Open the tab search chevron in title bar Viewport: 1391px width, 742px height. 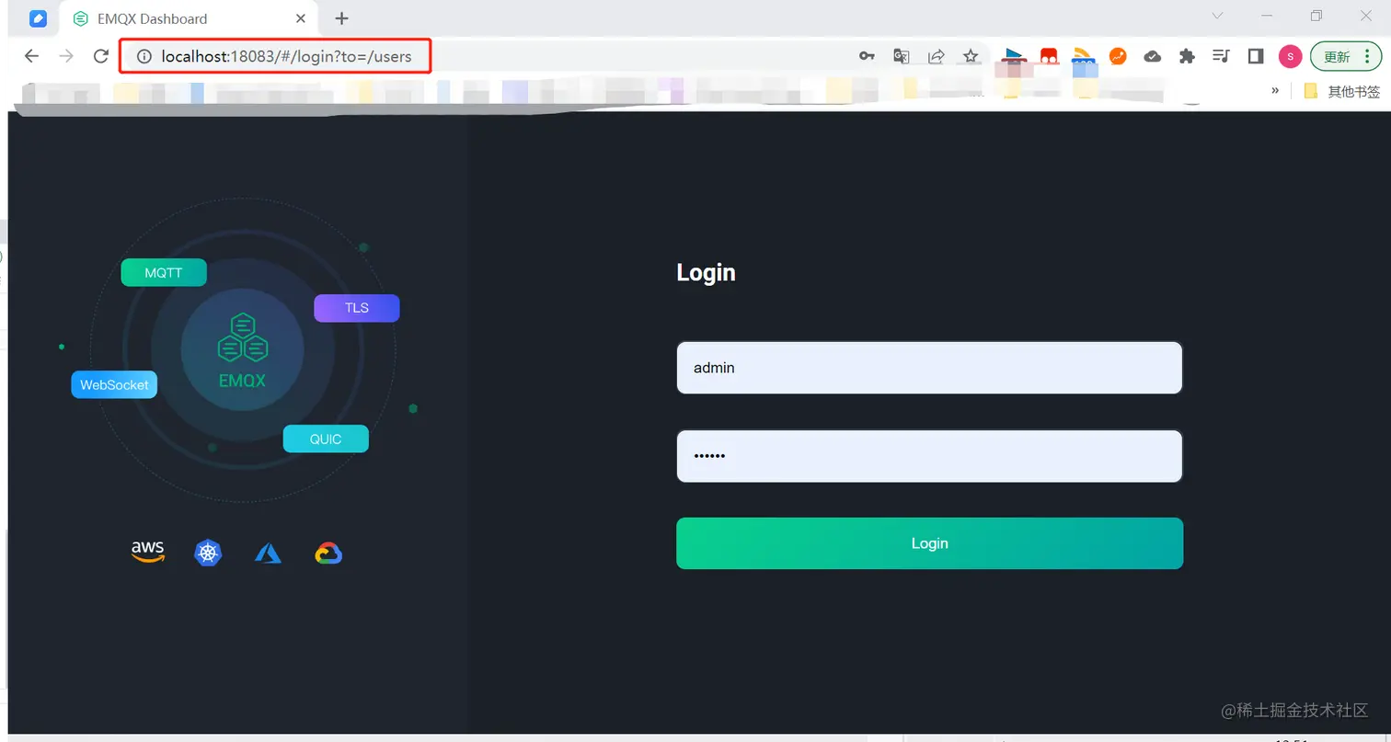(x=1217, y=16)
